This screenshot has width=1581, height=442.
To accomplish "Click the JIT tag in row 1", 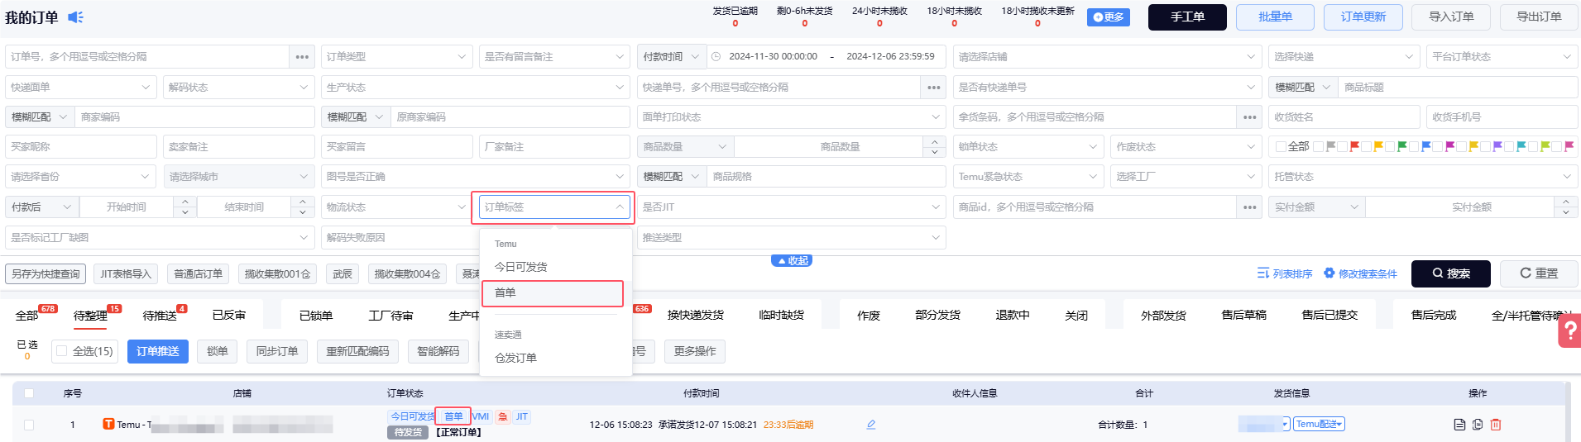I will coord(521,416).
